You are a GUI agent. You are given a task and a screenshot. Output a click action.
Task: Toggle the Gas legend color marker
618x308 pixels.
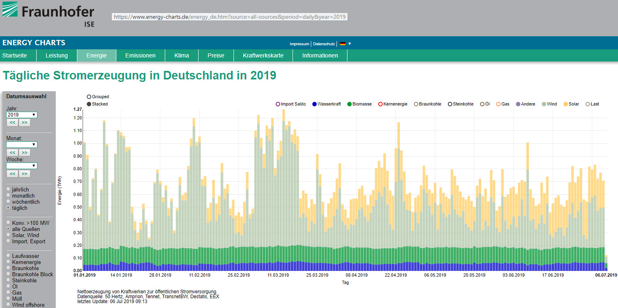498,104
